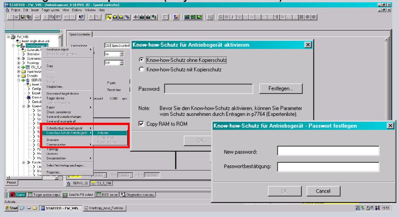Collapse the FW_V45 project tree node
This screenshot has width=399, height=217.
tap(8, 37)
